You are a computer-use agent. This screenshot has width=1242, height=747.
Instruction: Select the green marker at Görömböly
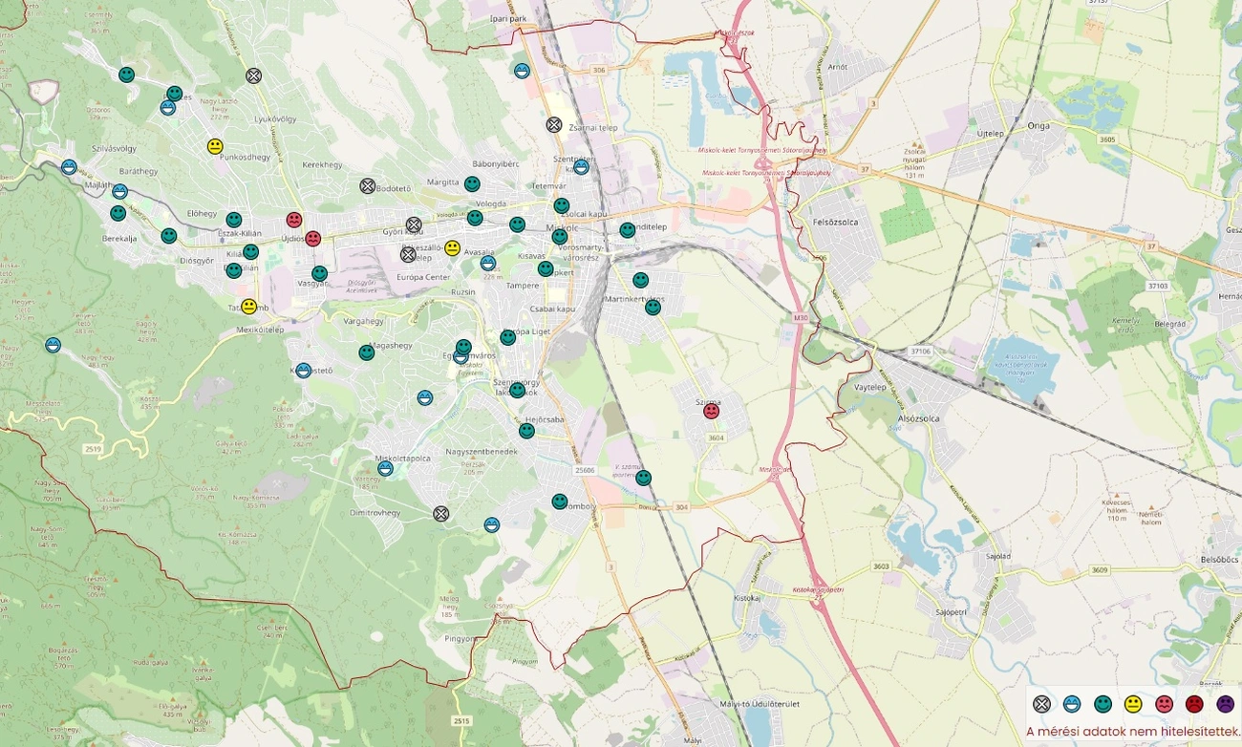click(x=560, y=502)
